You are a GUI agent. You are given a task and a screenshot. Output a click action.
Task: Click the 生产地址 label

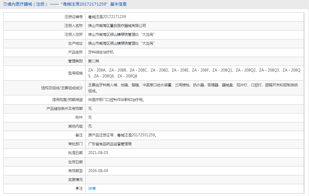[x=76, y=43]
